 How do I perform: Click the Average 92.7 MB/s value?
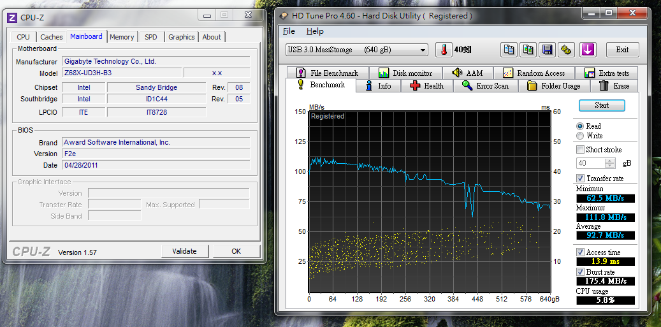(x=606, y=235)
